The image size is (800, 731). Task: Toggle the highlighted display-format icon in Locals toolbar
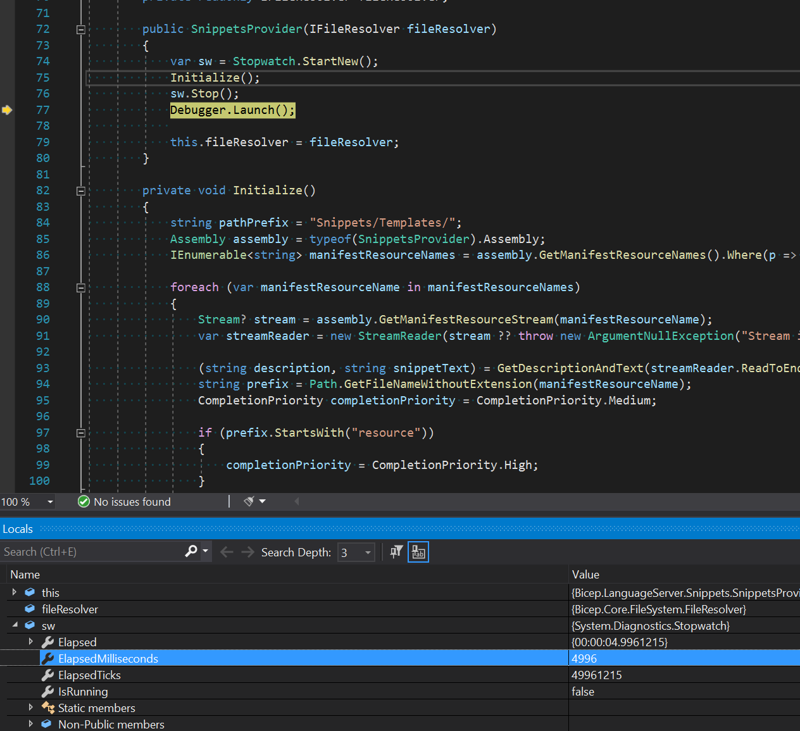(418, 551)
